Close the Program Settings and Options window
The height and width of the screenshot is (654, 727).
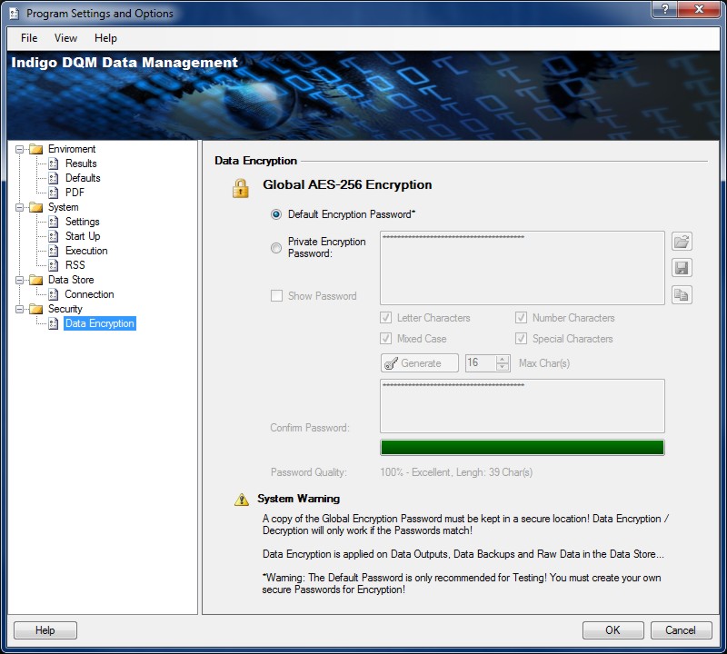point(699,8)
